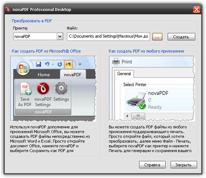Image resolution: width=206 pixels, height=178 pixels.
Task: Click the Home ribbon tab
Action: [44, 75]
